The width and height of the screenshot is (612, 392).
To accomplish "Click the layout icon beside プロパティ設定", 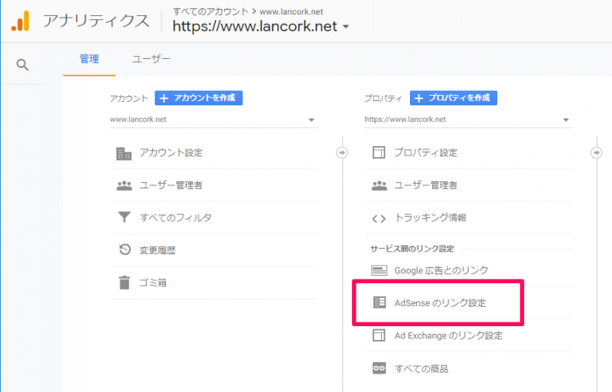I will pos(379,152).
